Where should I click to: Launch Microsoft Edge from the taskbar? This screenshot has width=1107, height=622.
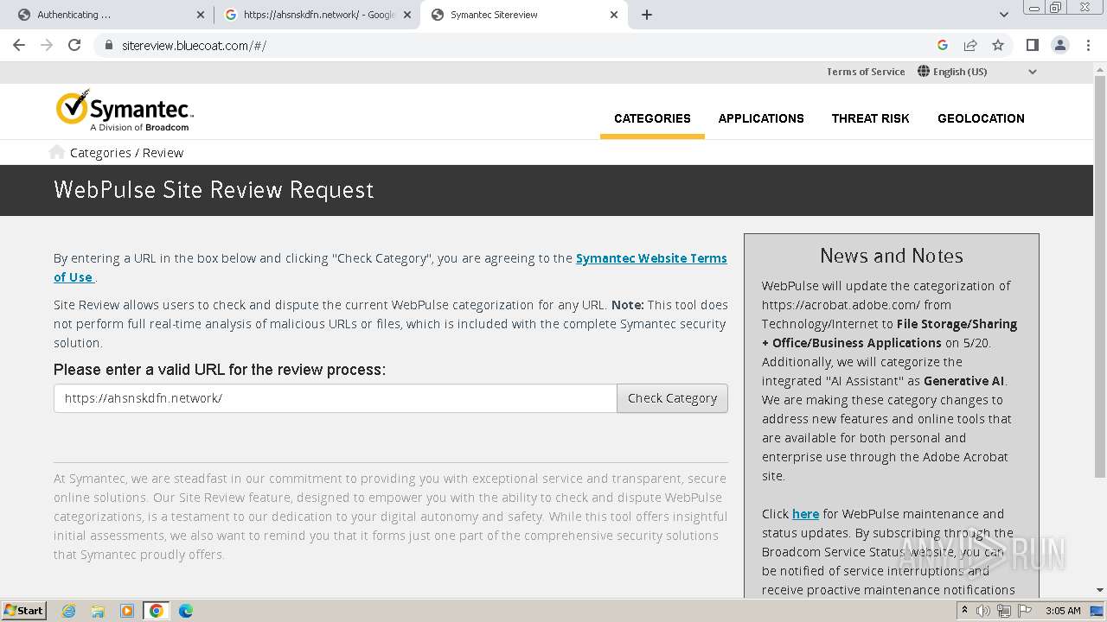tap(186, 611)
